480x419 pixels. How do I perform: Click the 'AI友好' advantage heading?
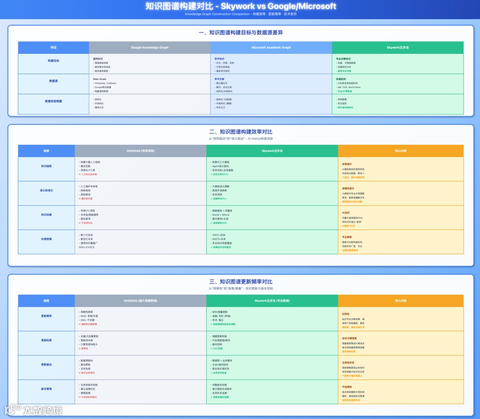tap(346, 213)
